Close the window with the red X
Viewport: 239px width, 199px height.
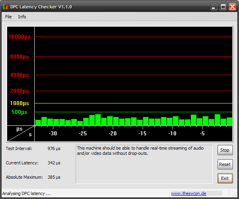pyautogui.click(x=232, y=7)
